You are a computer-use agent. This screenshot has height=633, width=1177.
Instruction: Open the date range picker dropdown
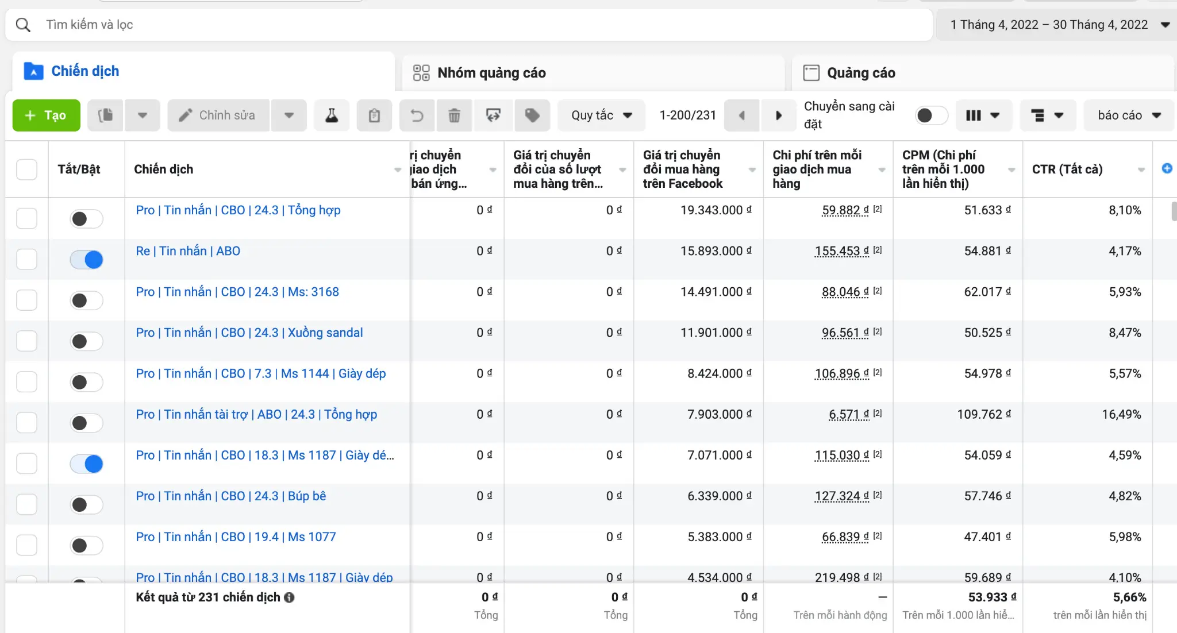[x=1056, y=25]
